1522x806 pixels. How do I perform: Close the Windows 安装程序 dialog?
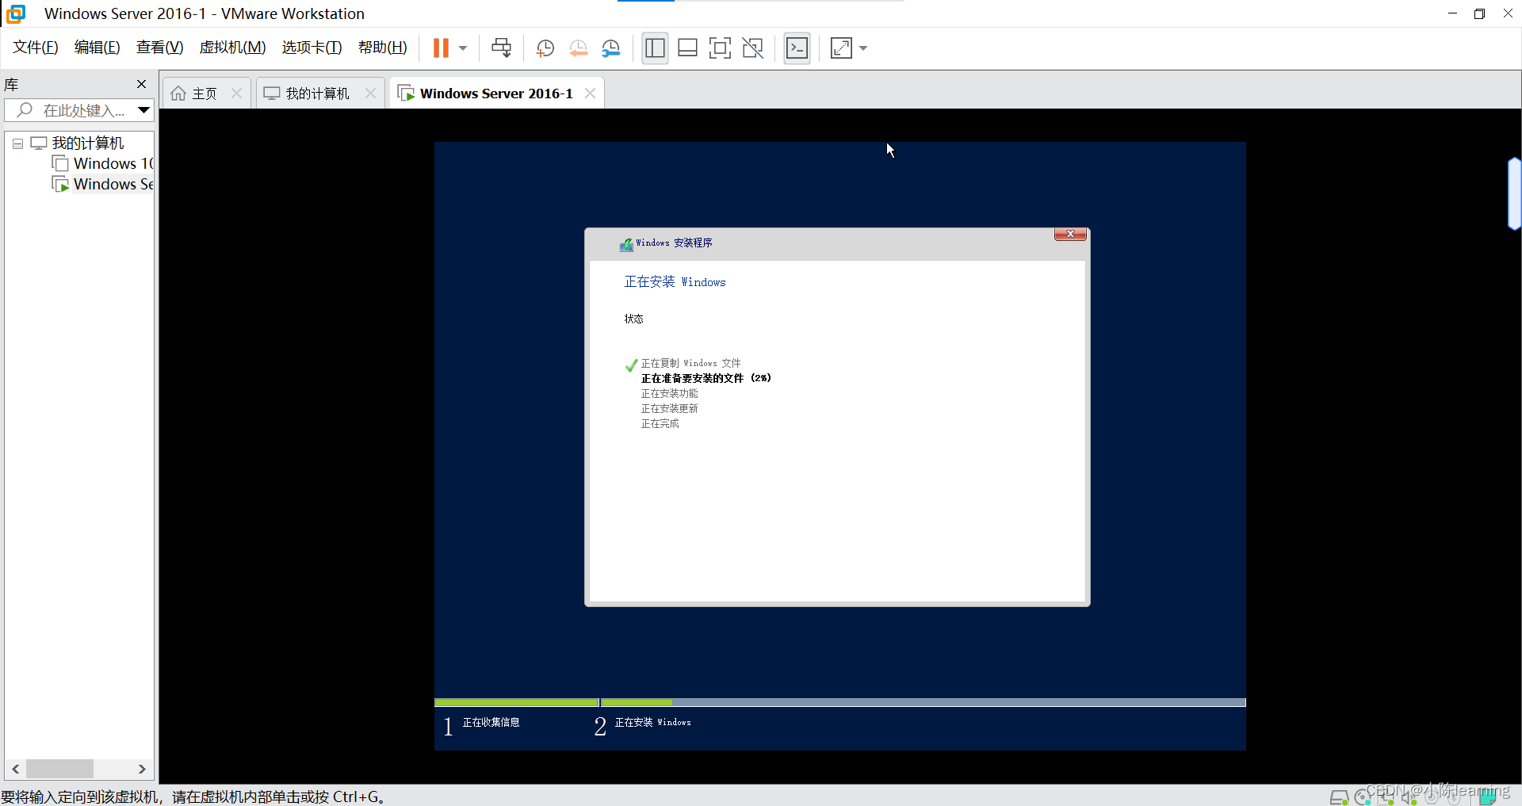[1070, 234]
